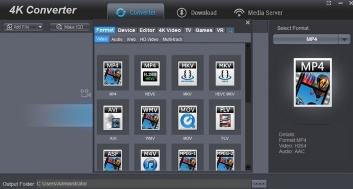Select the WMV format icon
Screen dimensions: 353x189
coord(150,118)
